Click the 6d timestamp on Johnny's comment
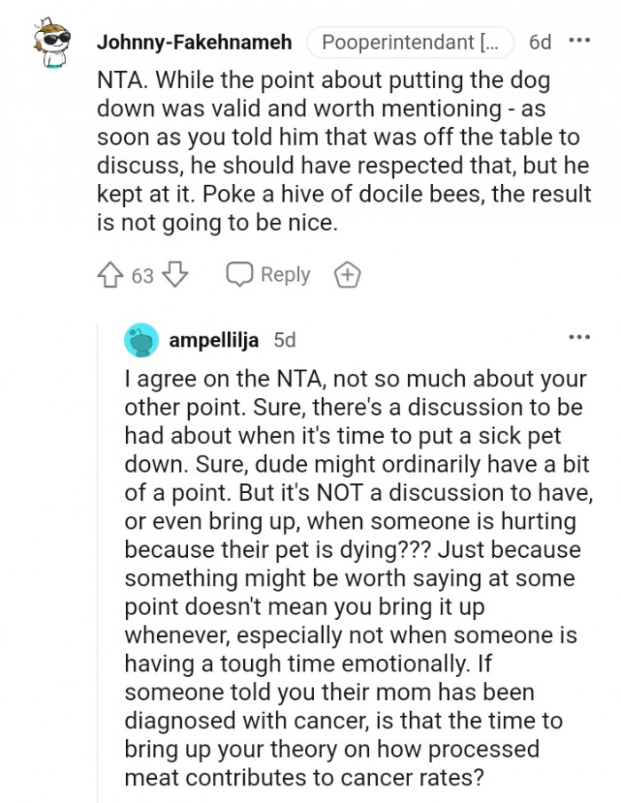Image resolution: width=621 pixels, height=803 pixels. point(539,41)
